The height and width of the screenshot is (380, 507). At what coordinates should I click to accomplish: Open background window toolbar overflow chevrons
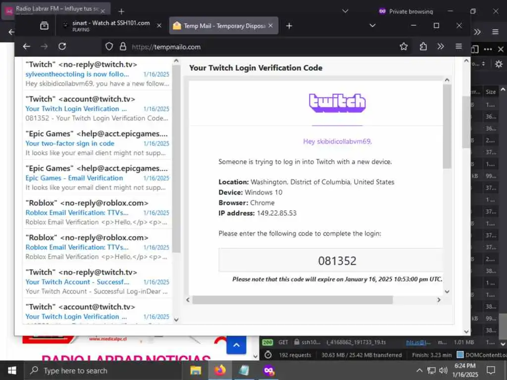click(x=477, y=32)
